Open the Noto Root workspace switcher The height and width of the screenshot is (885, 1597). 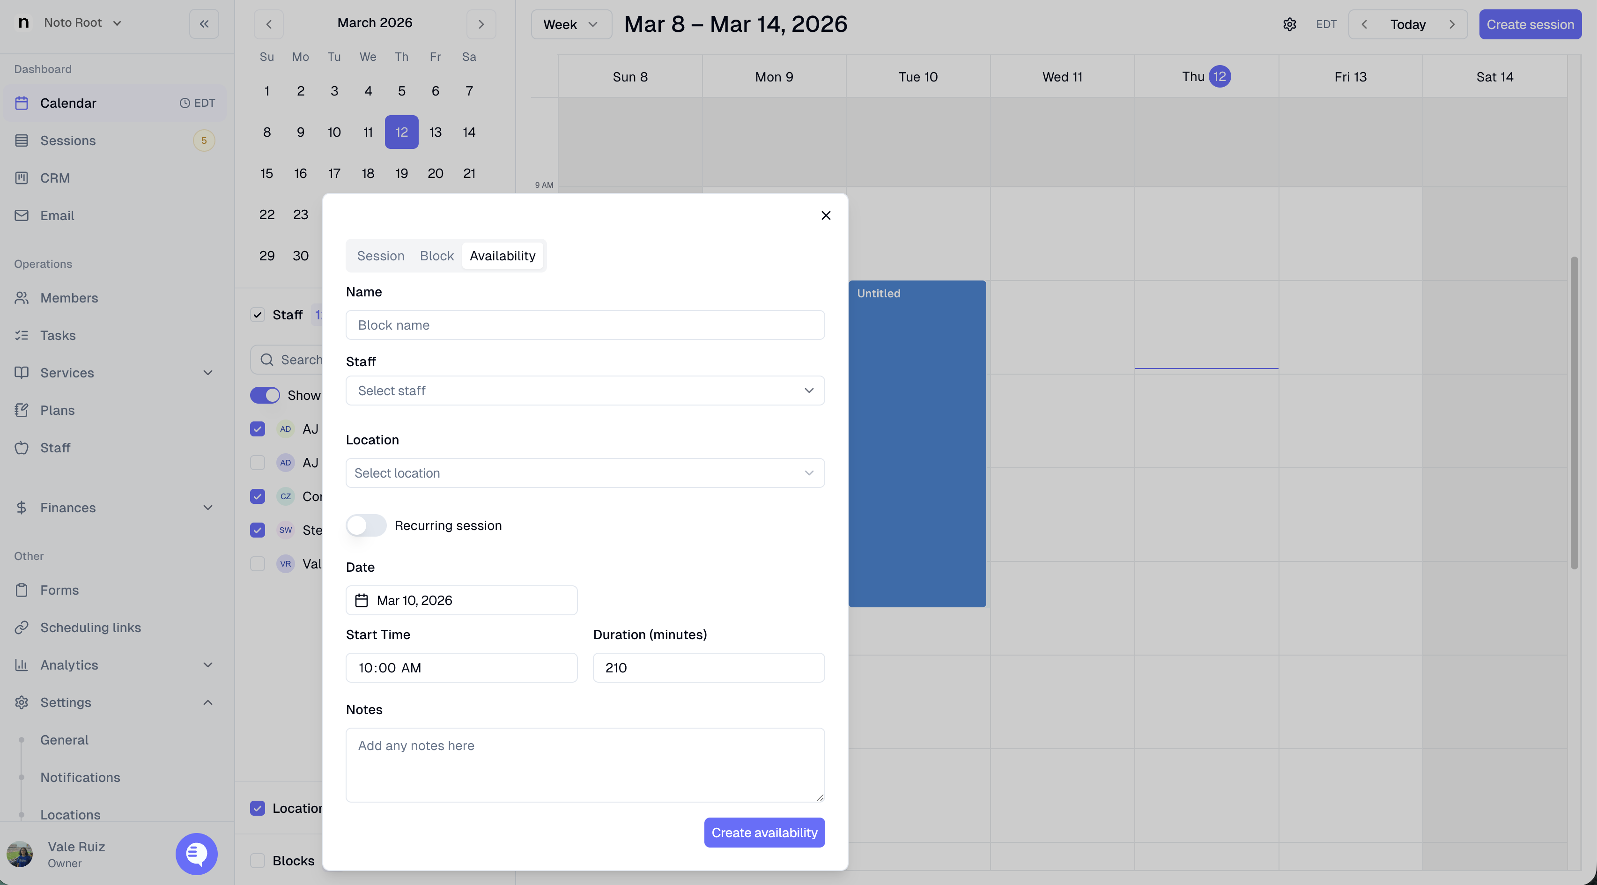pos(82,23)
